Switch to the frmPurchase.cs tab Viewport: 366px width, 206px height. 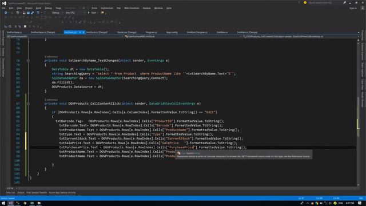point(14,33)
